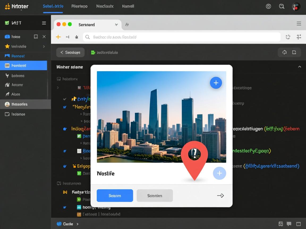Toggle the blue checkmark beside Inologzan row
Image resolution: width=306 pixels, height=229 pixels.
point(65,129)
